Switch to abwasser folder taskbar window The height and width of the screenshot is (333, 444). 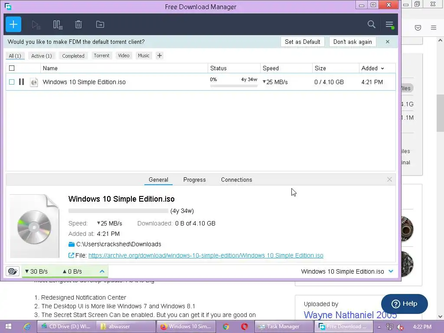[x=125, y=326]
